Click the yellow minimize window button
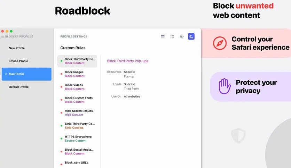This screenshot has width=291, height=168. click(x=7, y=31)
